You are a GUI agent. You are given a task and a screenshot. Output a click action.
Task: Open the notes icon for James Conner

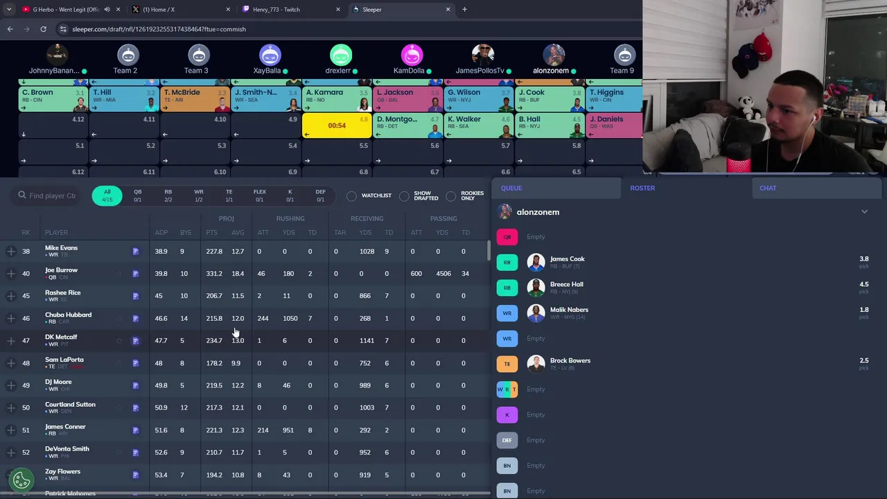coord(136,430)
